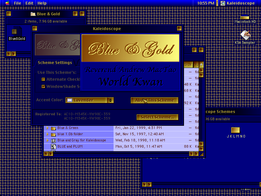Toggle the sort order button beside the Kind column
261x196 pixels.
tap(201, 64)
